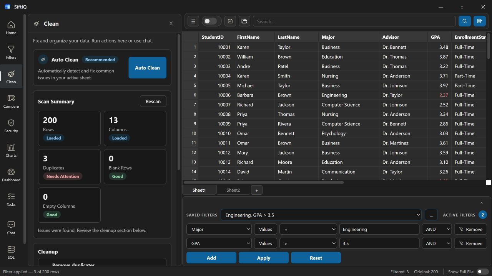Image resolution: width=492 pixels, height=276 pixels.
Task: Click the magnifier search button
Action: point(465,21)
